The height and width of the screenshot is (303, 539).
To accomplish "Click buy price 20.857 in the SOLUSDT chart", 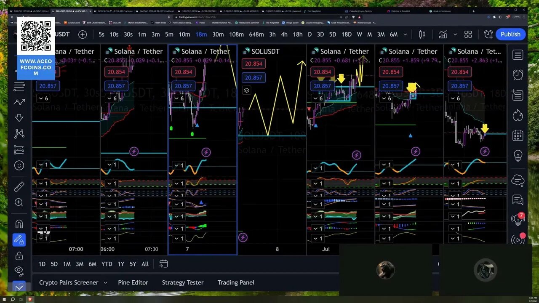I will 253,78.
